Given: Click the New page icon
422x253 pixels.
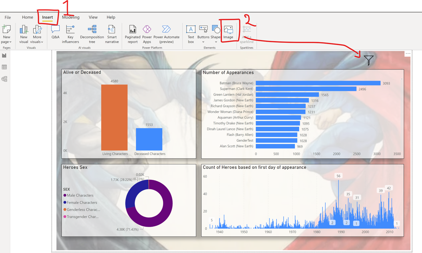Looking at the screenshot, I should pyautogui.click(x=7, y=29).
